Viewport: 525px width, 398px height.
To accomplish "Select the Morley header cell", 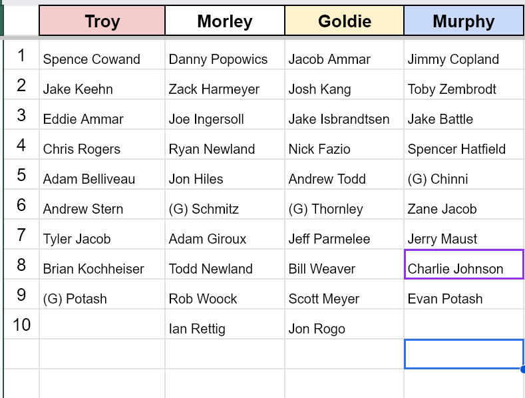I will click(225, 21).
